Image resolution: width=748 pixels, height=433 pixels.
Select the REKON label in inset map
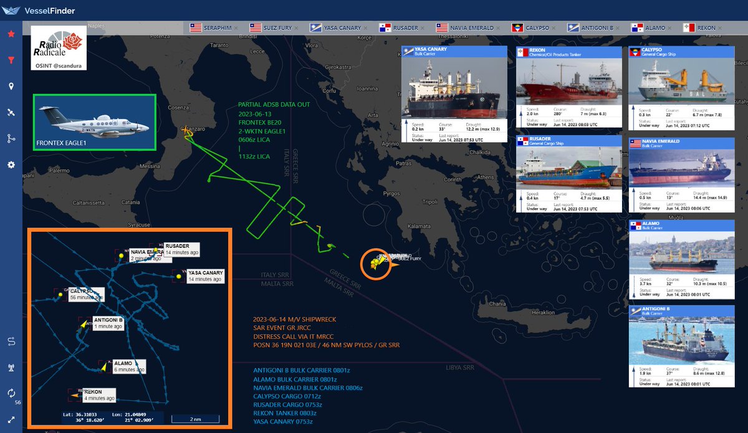tap(98, 395)
